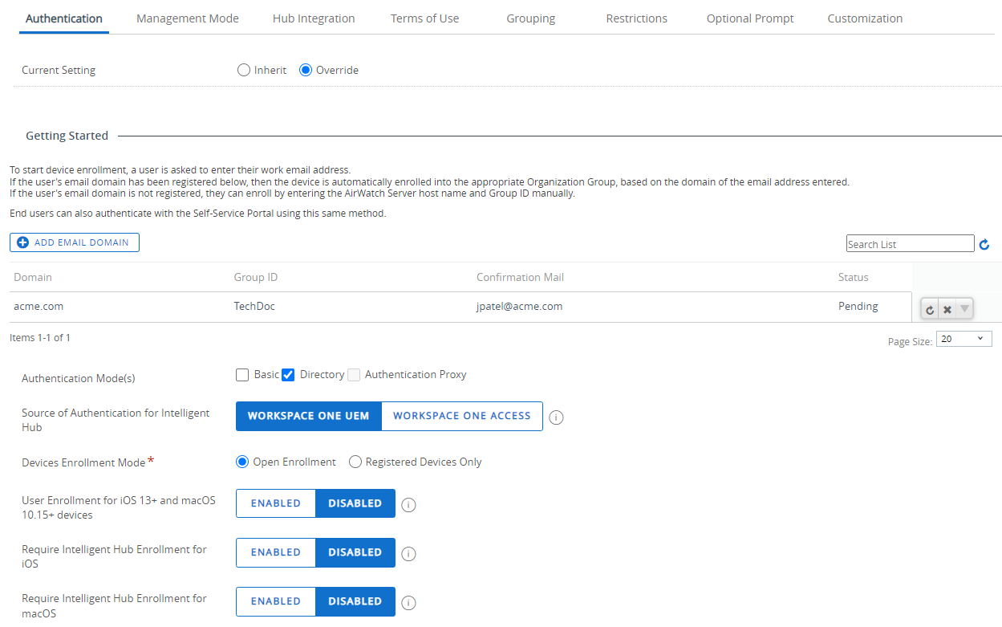Click info icon for Require Hub Enrollment for macOS
The width and height of the screenshot is (1002, 627).
point(408,602)
